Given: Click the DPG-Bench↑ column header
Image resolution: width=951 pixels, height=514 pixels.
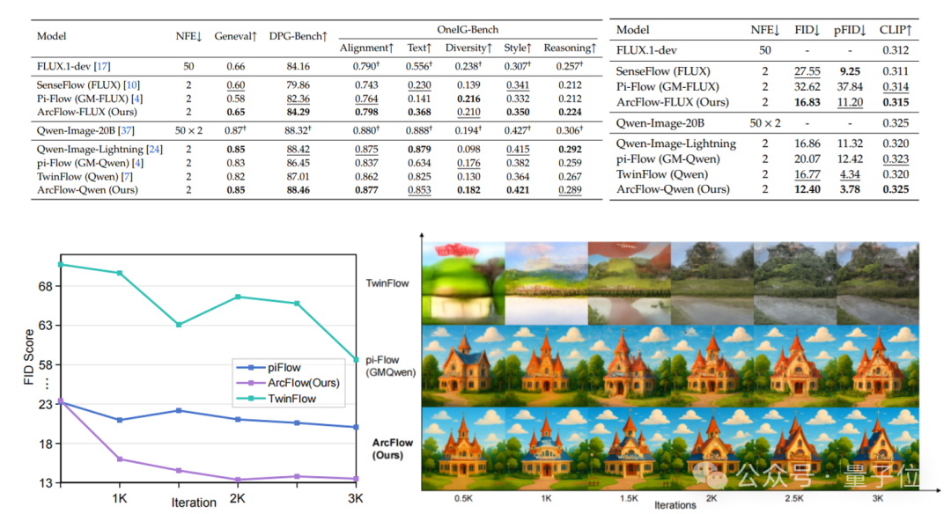Looking at the screenshot, I should 298,36.
